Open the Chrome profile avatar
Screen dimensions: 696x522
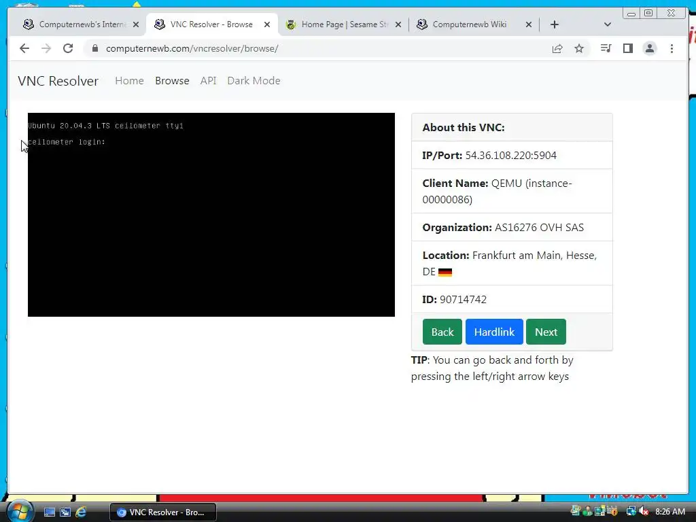click(649, 48)
